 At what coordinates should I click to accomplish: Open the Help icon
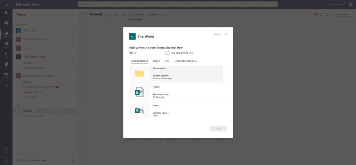pos(6,160)
